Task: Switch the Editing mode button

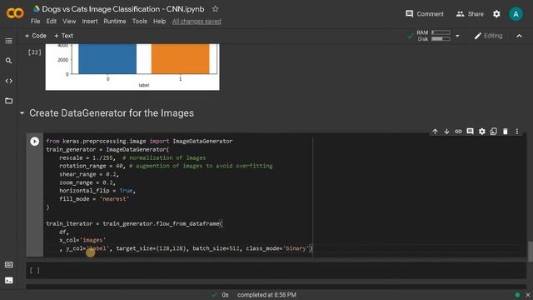Action: [488, 36]
